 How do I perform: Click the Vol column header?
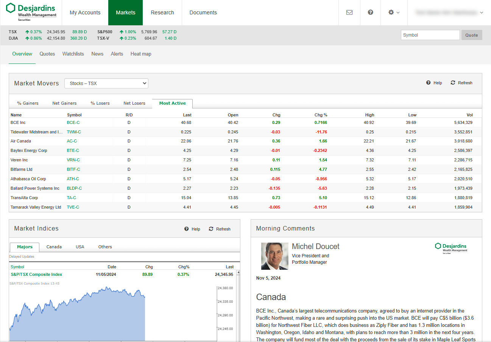coord(469,115)
